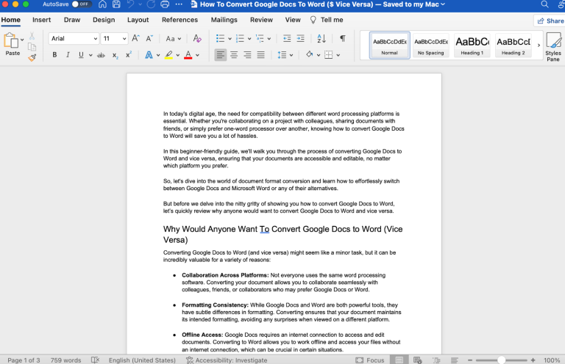Image resolution: width=565 pixels, height=364 pixels.
Task: Justify the paragraph text
Action: click(260, 55)
